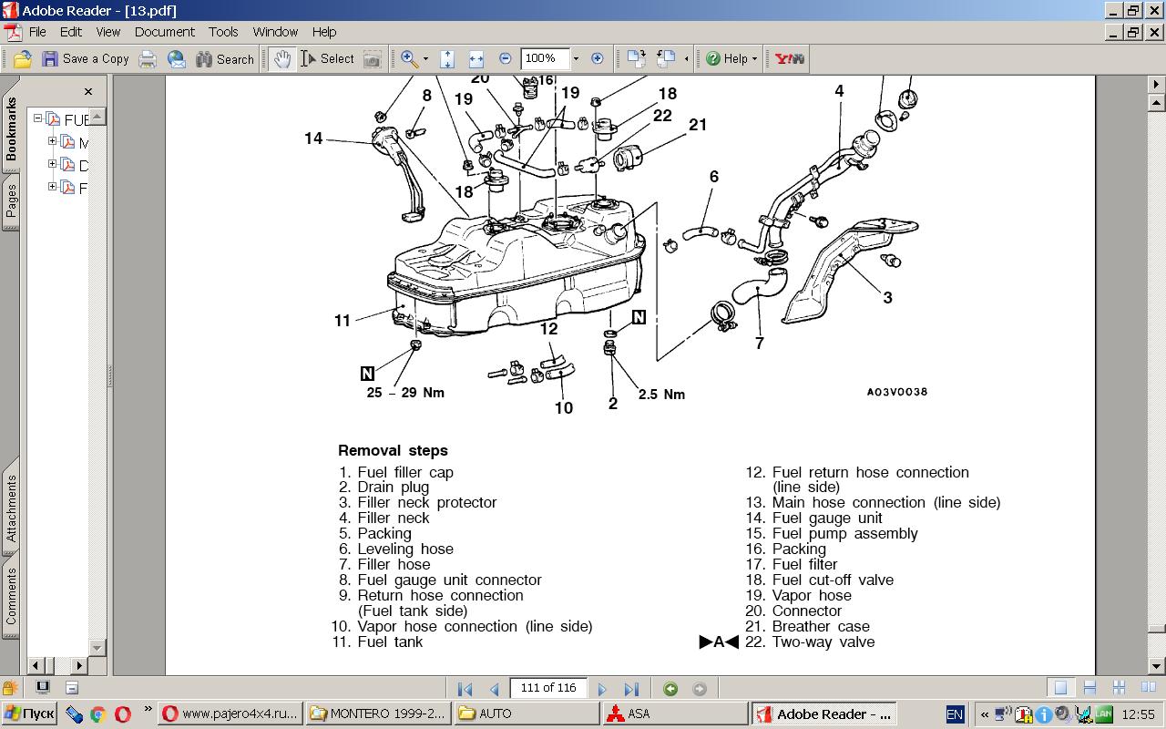Screen dimensions: 1166x729
Task: Open the Snapshot camera tool
Action: (x=372, y=58)
